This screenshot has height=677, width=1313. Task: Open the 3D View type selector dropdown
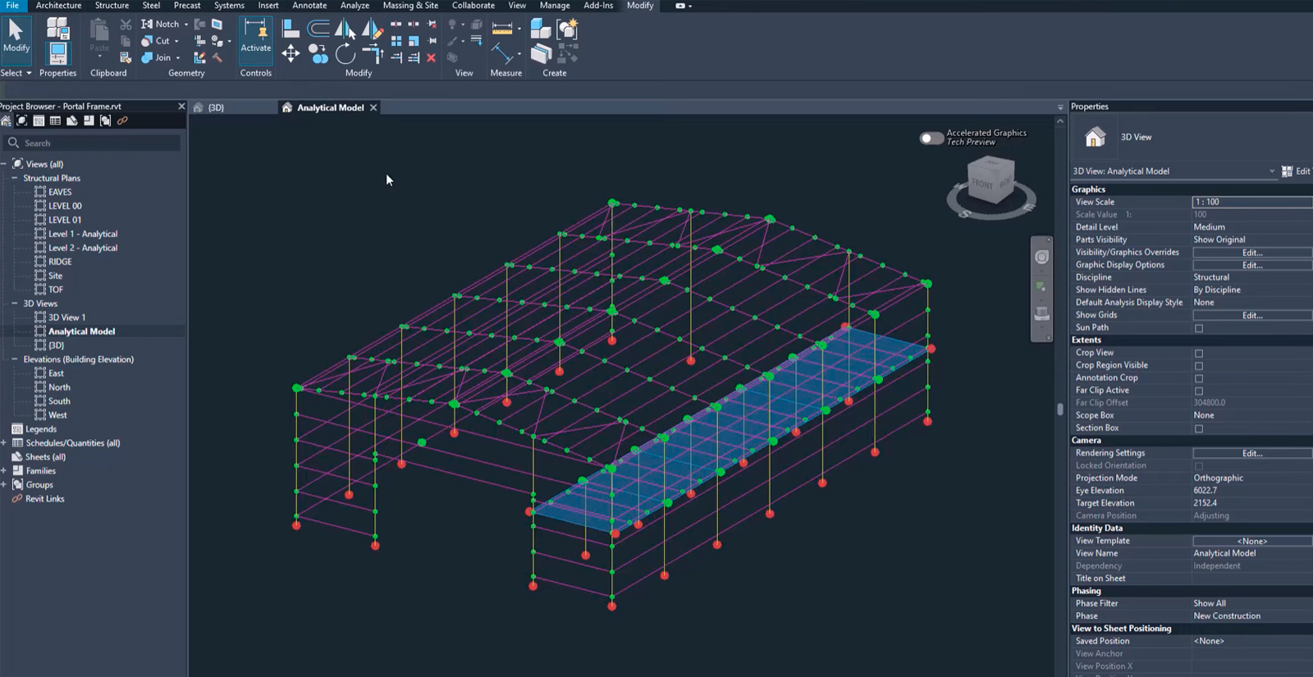(1271, 172)
